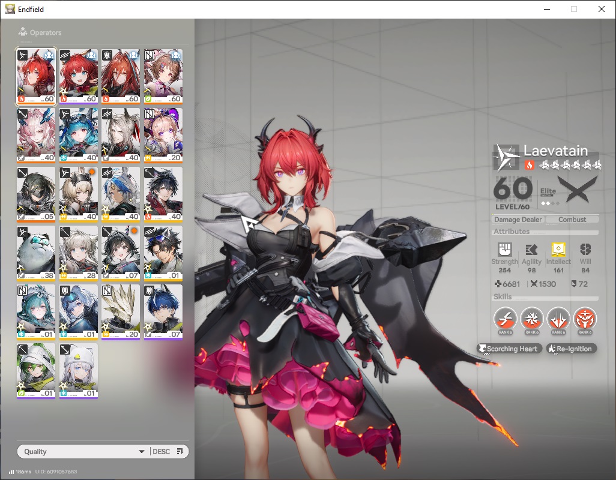Select the smiling red-haired blue-eyed operator card
616x480 pixels.
point(79,77)
